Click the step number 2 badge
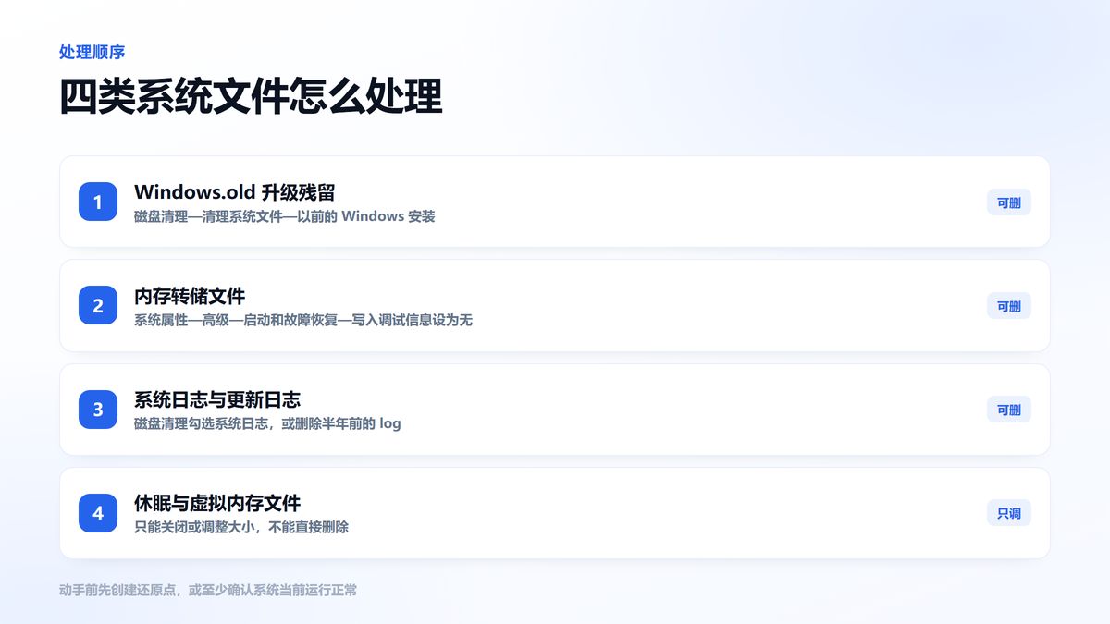The image size is (1110, 624). (x=98, y=305)
